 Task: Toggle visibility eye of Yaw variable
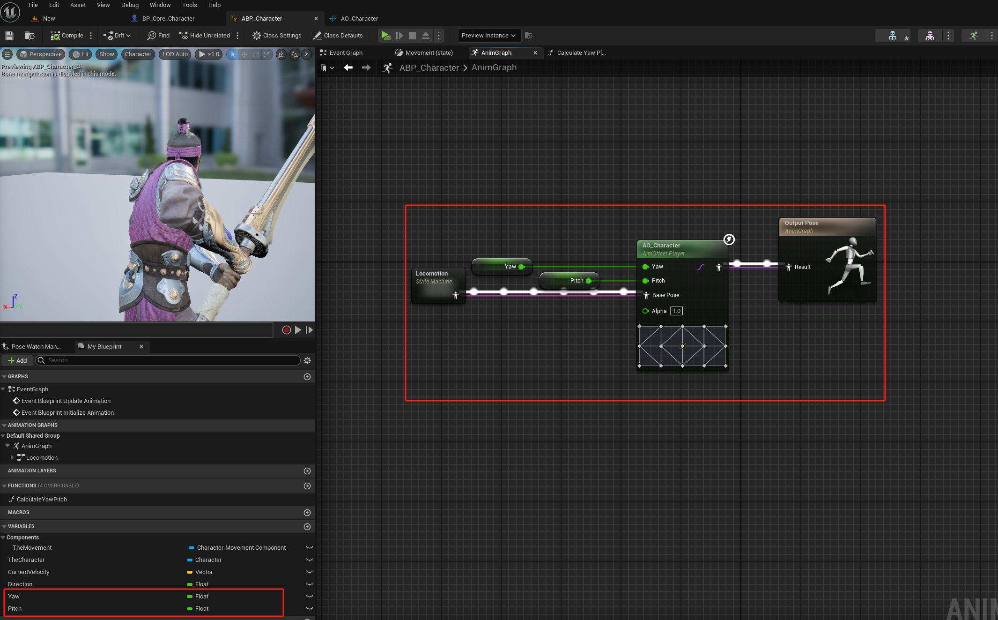click(x=309, y=597)
